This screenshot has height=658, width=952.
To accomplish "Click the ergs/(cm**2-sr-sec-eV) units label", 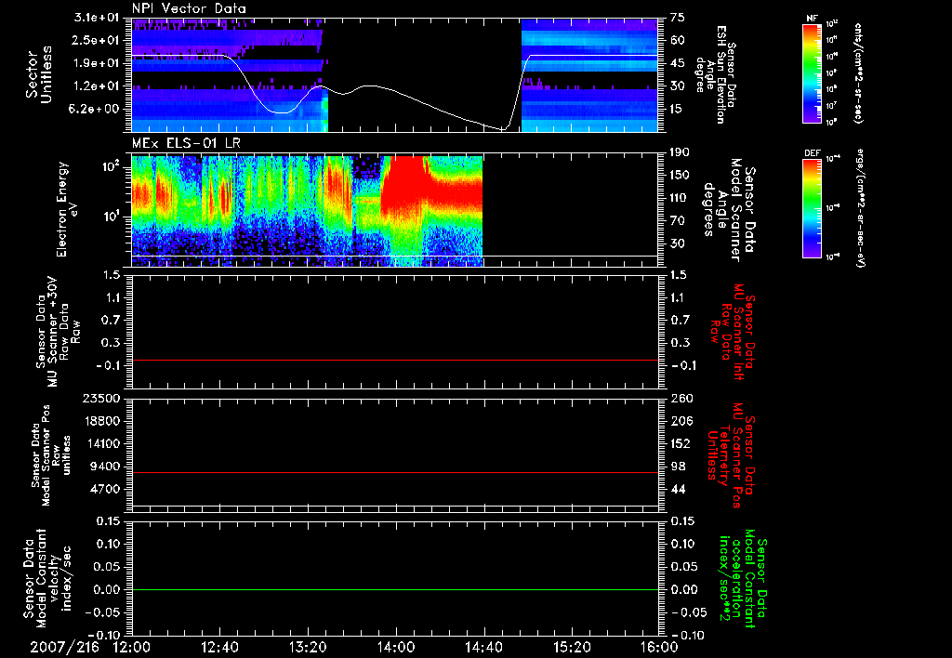I will [860, 208].
